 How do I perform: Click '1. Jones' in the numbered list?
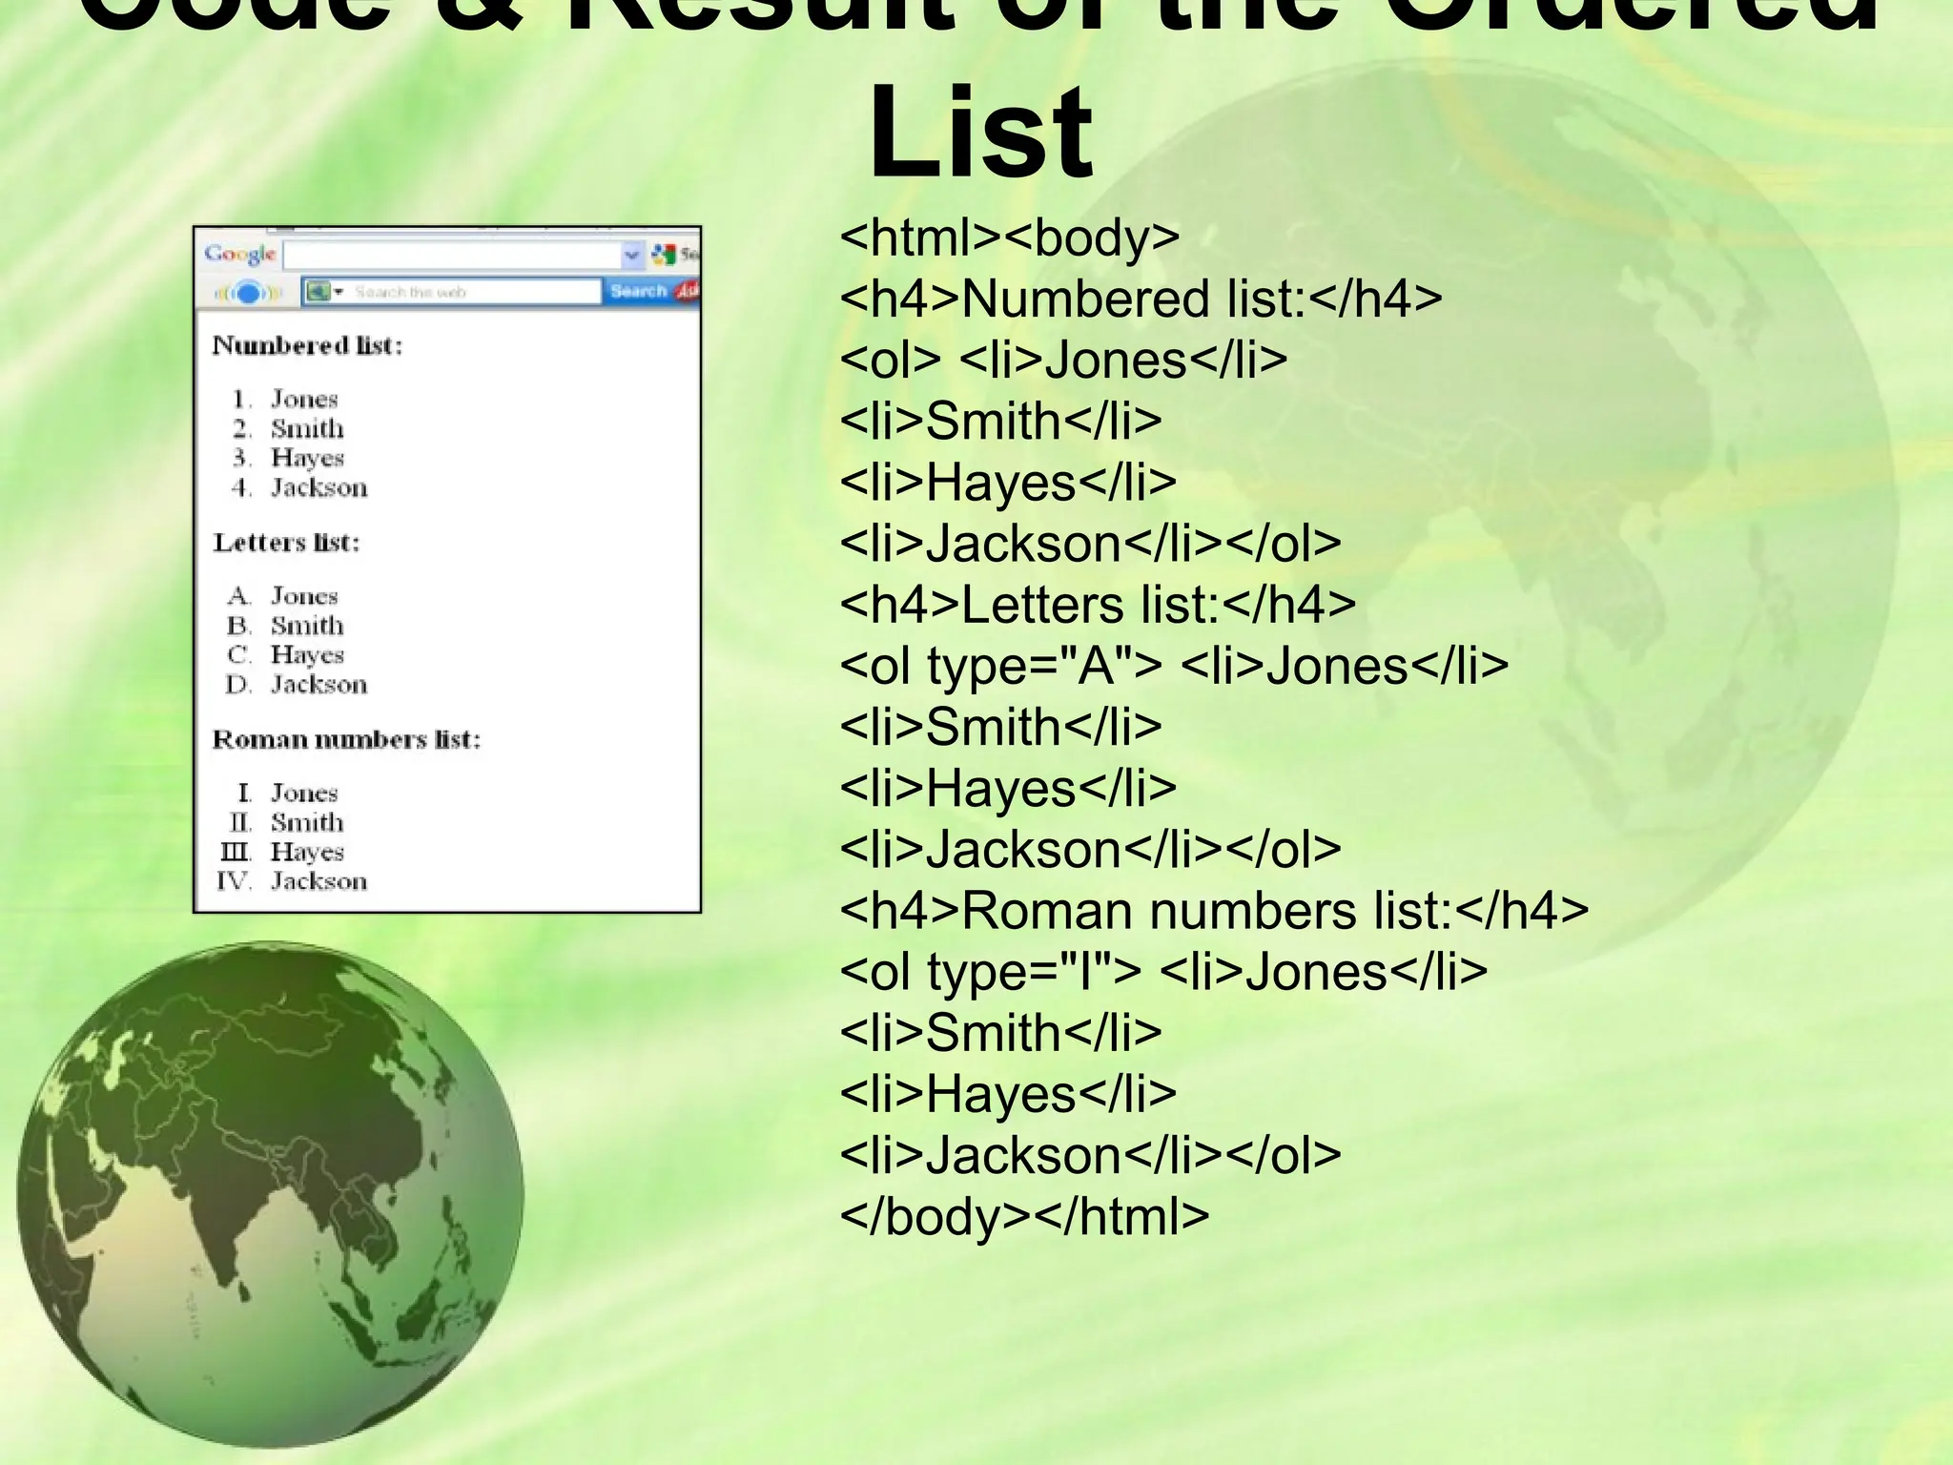tap(285, 399)
